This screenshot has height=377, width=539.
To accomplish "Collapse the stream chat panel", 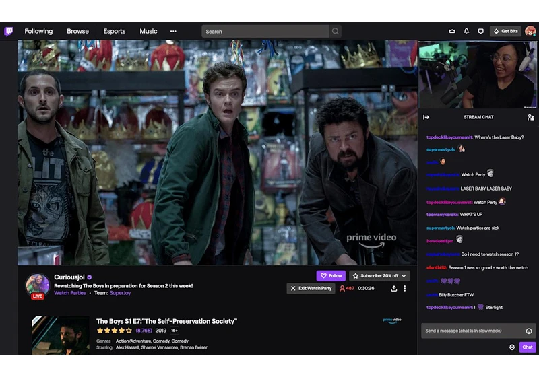I will point(426,117).
